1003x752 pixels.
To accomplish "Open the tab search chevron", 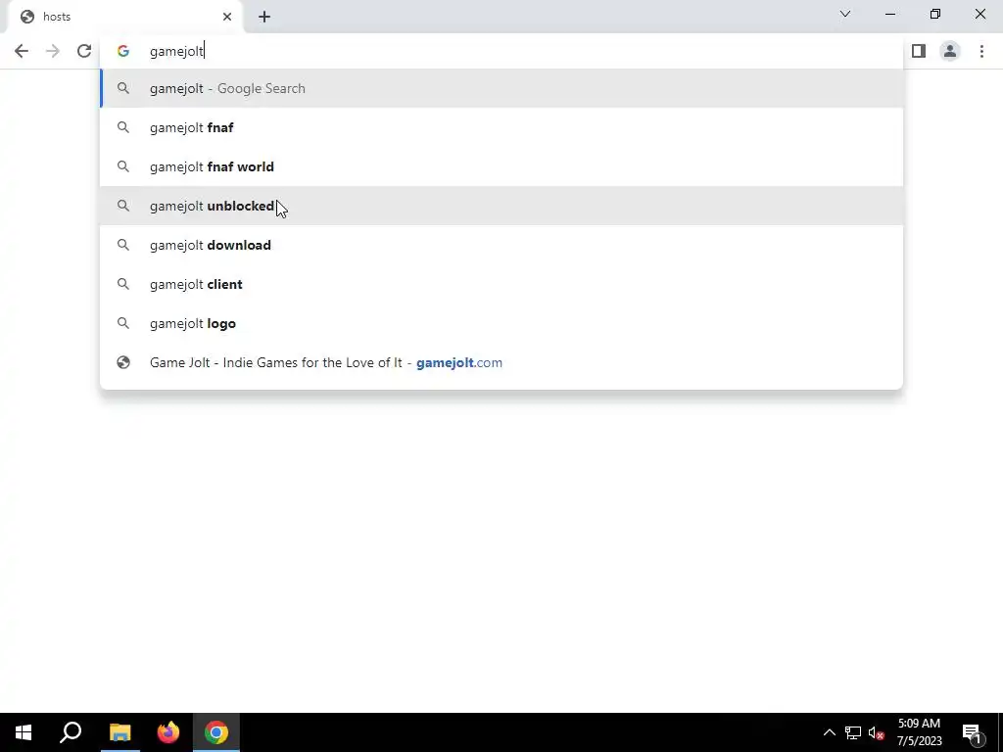I will (845, 14).
